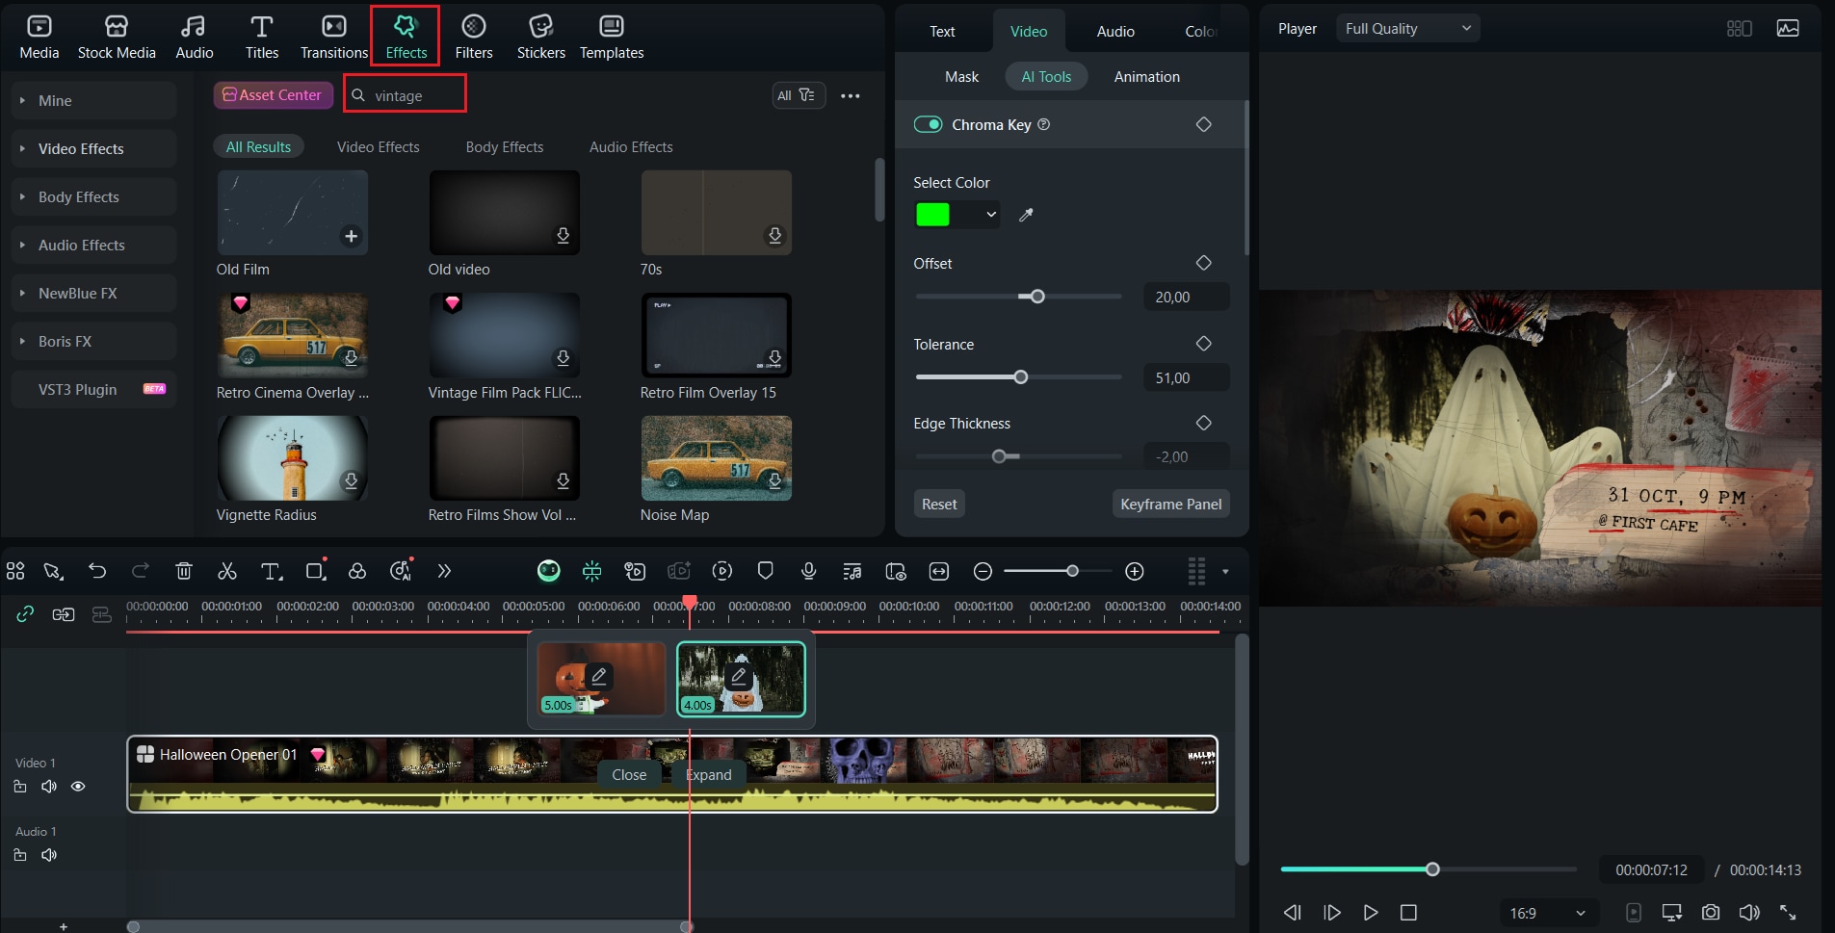This screenshot has width=1835, height=933.
Task: Open the Titles tab
Action: pos(262,38)
